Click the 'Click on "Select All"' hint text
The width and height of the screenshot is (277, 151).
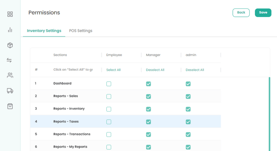pyautogui.click(x=73, y=69)
